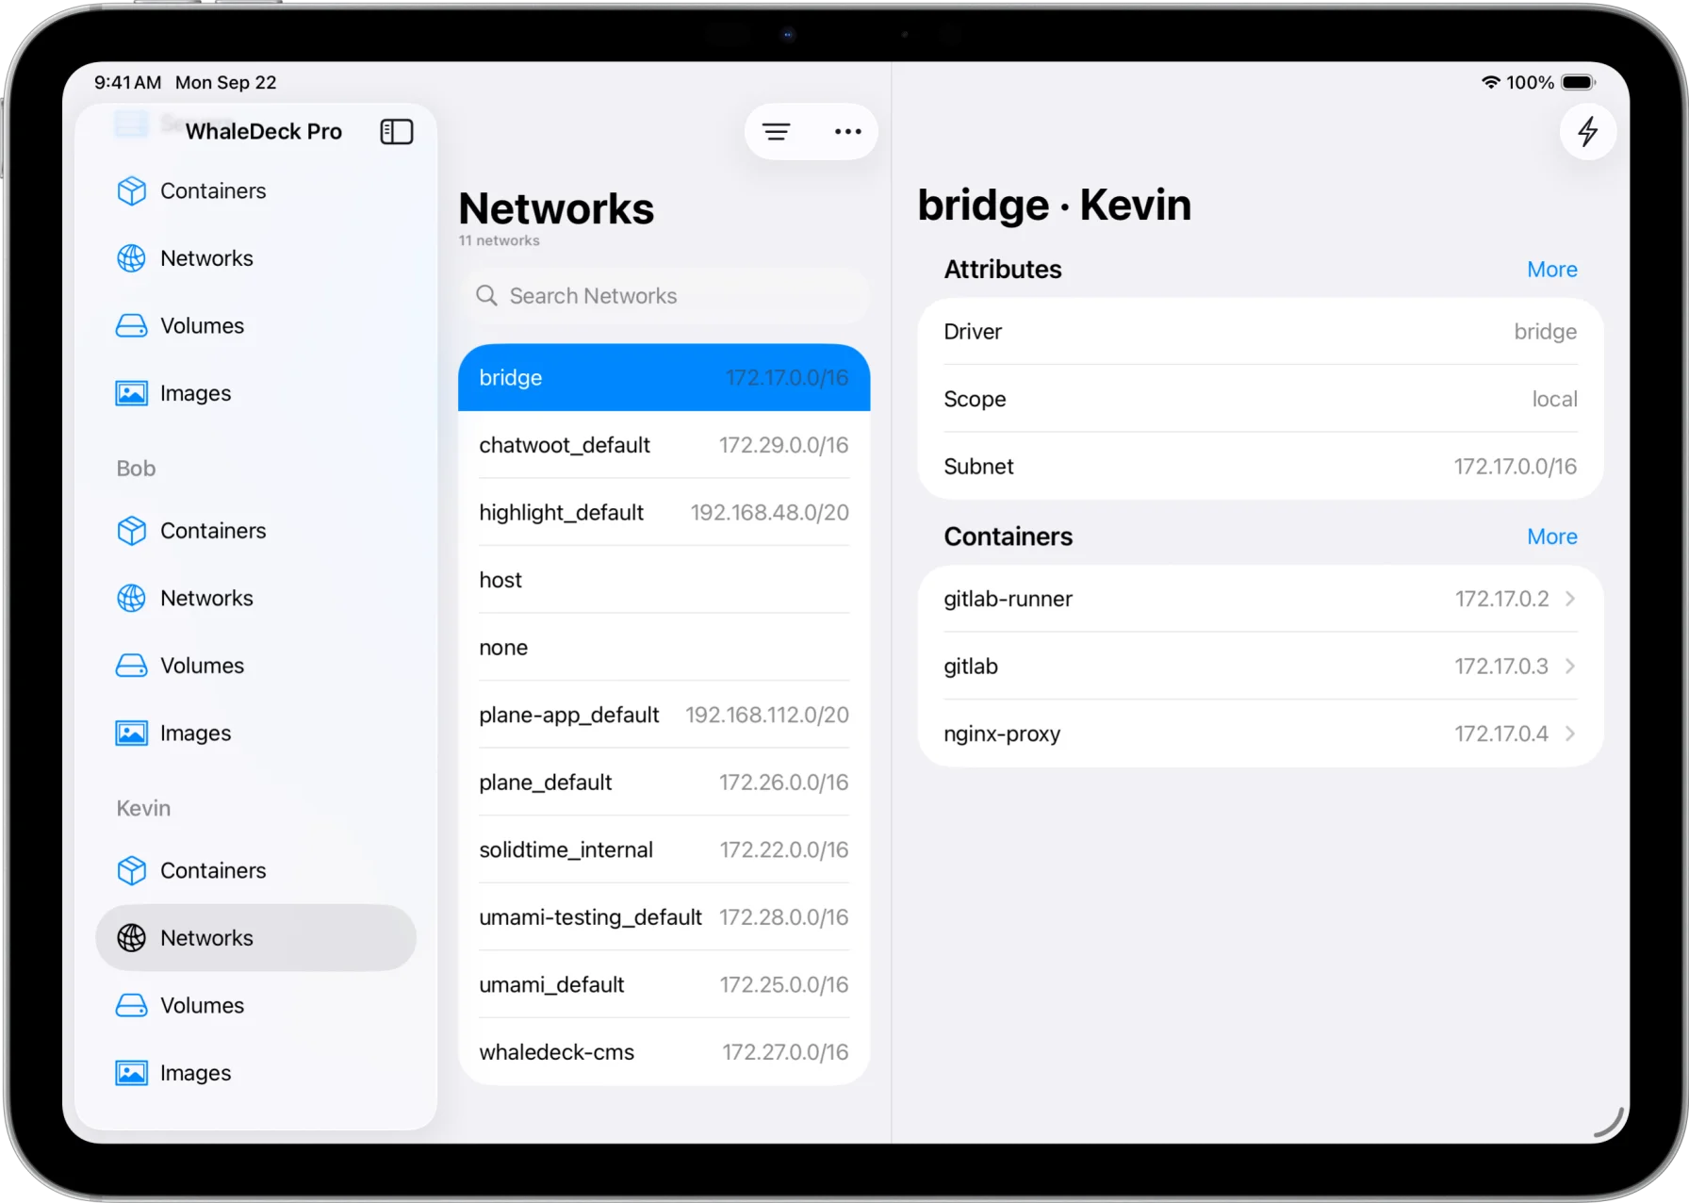Click the magnifier in Search Networks field
This screenshot has width=1689, height=1203.
pos(487,295)
